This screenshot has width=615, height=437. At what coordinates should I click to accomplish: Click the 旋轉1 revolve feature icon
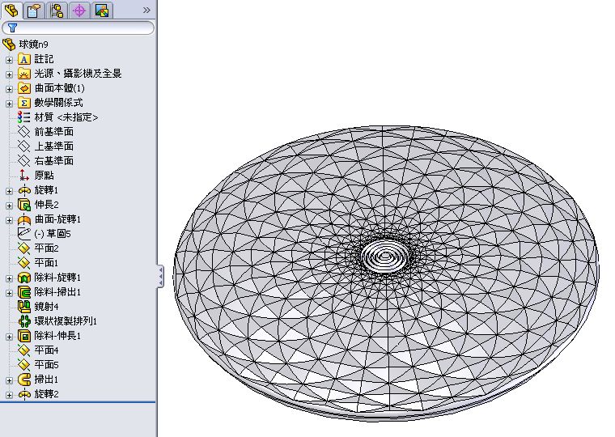point(24,190)
